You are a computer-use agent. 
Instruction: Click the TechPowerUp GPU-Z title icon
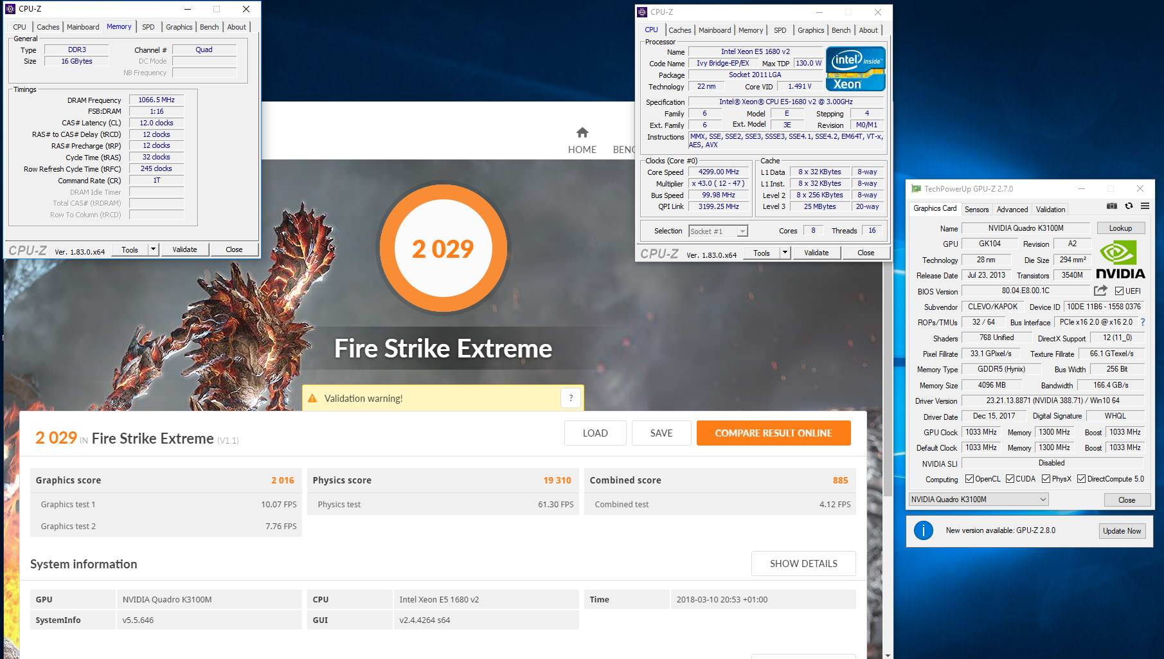[x=917, y=189]
